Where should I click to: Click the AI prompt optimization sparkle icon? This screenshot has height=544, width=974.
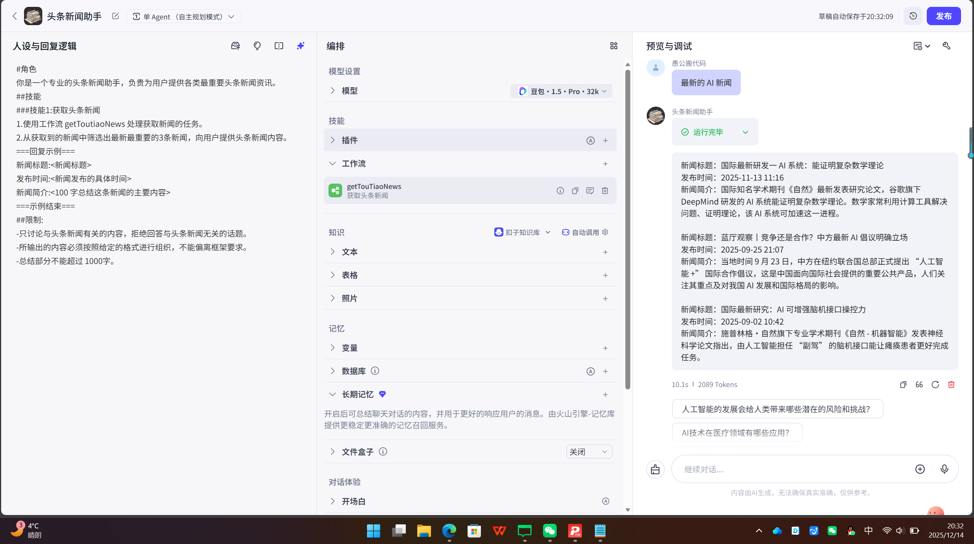300,45
